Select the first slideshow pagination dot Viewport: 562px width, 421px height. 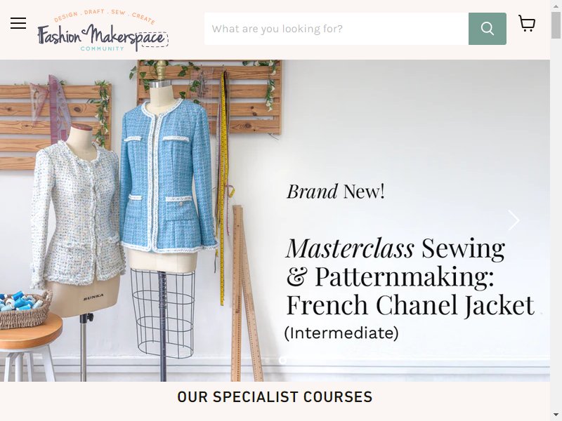tap(267, 360)
